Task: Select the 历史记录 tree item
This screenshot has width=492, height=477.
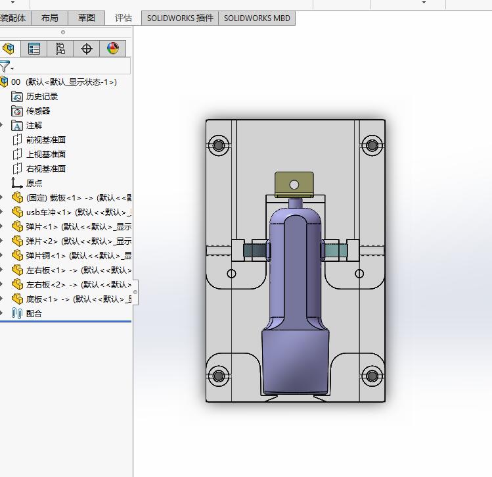Action: [x=42, y=97]
